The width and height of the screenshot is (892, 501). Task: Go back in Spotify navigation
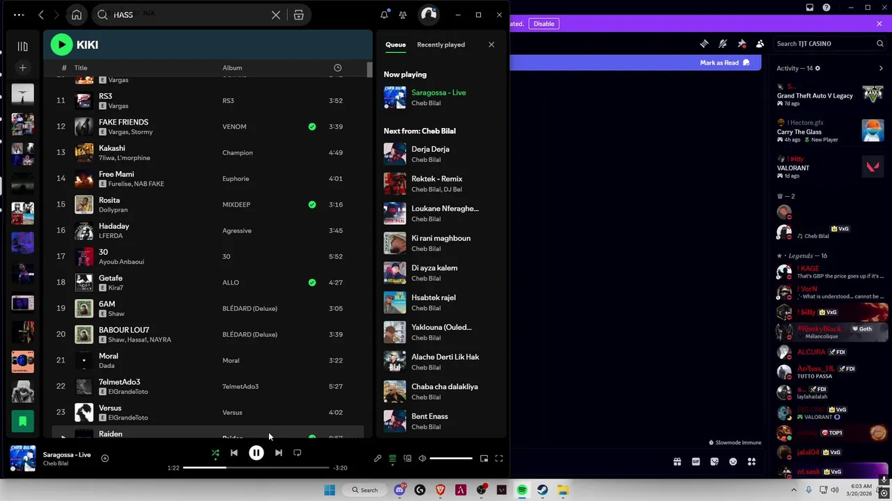[x=41, y=15]
